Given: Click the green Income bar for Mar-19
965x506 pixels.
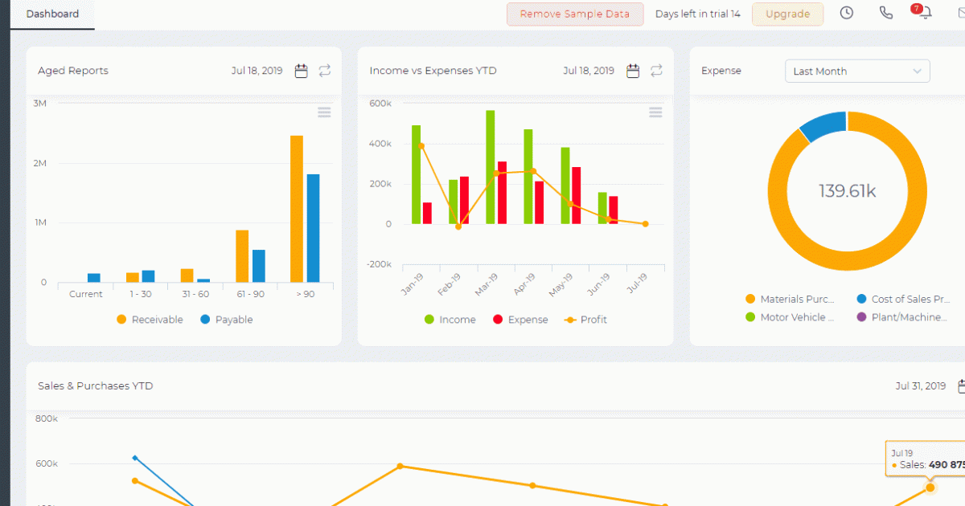Looking at the screenshot, I should (x=490, y=167).
